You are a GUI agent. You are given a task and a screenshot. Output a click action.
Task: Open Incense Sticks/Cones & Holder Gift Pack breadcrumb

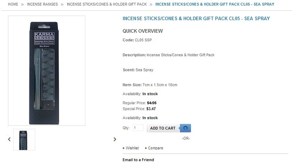pos(107,4)
